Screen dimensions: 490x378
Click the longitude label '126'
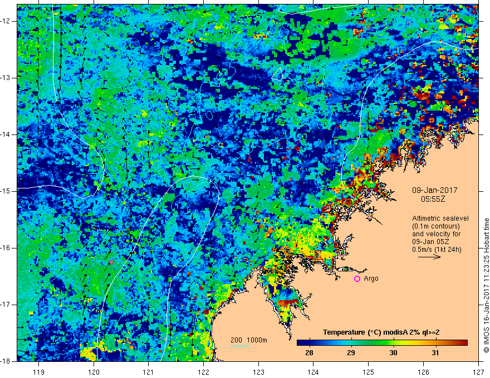pos(423,372)
